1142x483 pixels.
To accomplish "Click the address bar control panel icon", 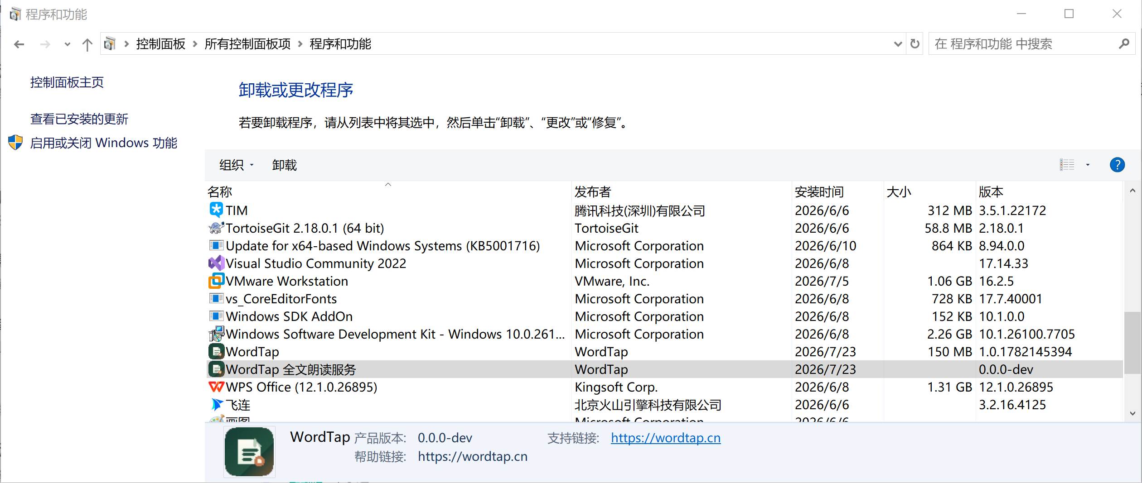I will pos(109,44).
